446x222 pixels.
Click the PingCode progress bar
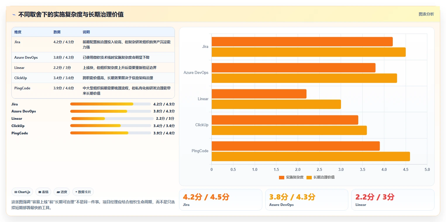point(111,133)
